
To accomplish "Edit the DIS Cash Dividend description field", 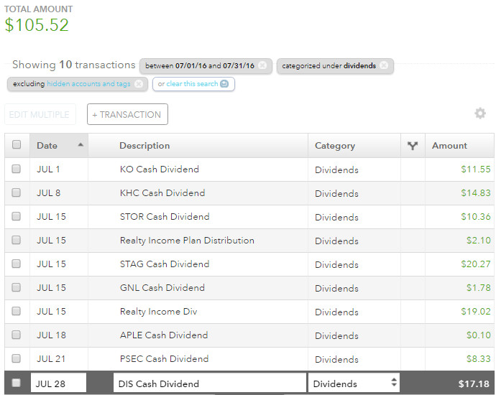I will (209, 384).
